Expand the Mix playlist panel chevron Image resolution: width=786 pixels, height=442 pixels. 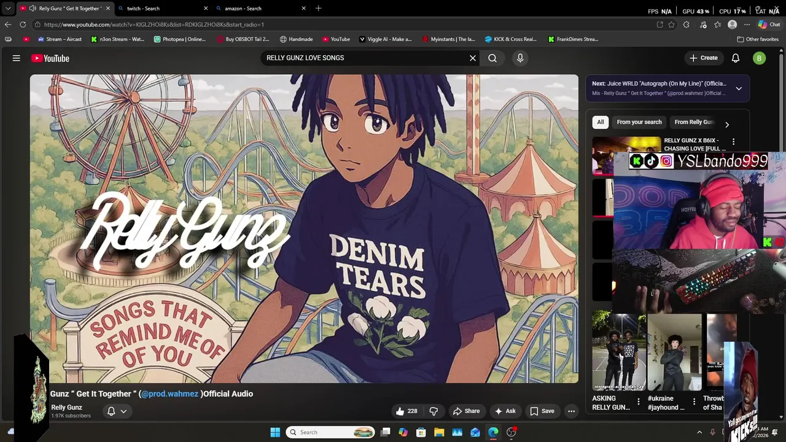(739, 88)
